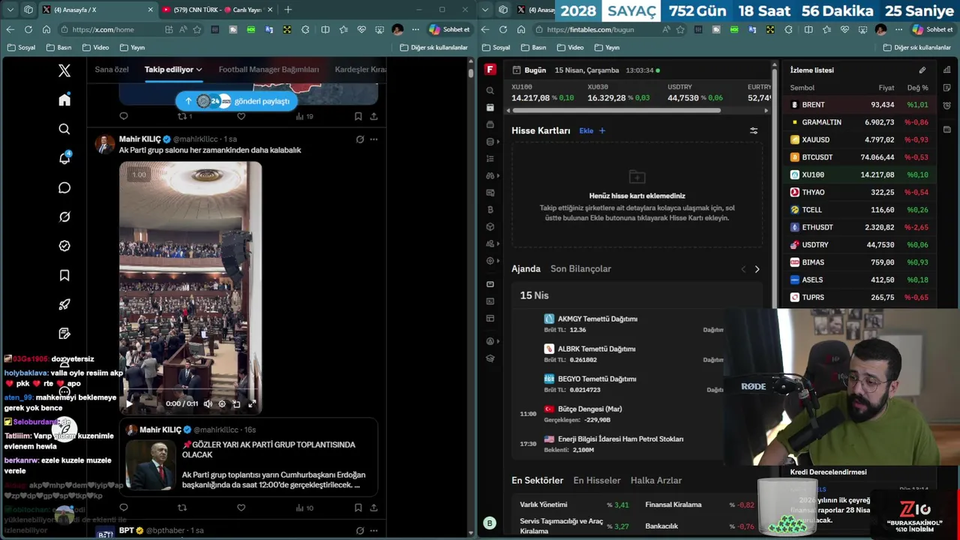Open Grok icon in X sidebar

64,217
